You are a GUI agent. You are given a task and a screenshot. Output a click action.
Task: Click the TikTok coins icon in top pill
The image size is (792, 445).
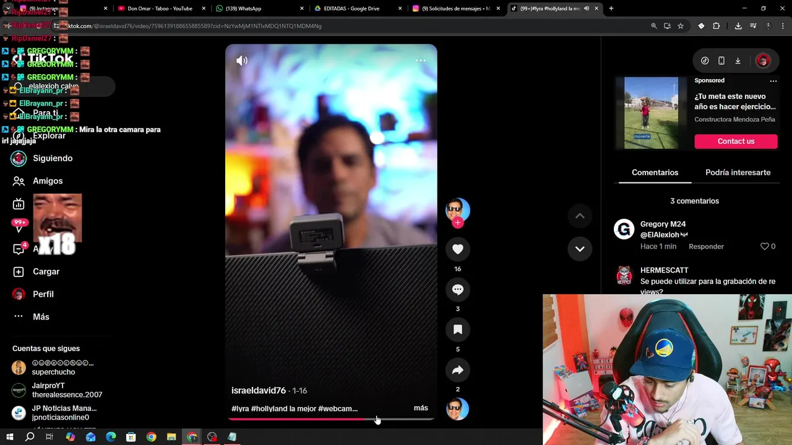[705, 61]
